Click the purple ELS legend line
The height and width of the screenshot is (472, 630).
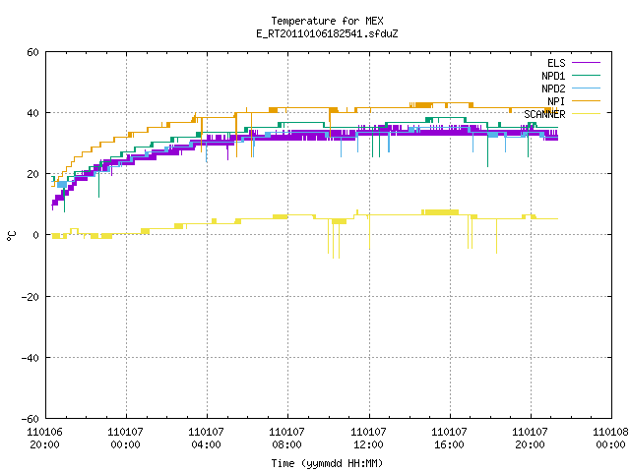(x=586, y=63)
